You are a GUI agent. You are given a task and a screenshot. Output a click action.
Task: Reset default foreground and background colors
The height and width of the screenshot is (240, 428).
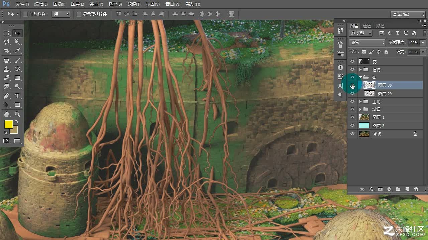click(x=6, y=133)
